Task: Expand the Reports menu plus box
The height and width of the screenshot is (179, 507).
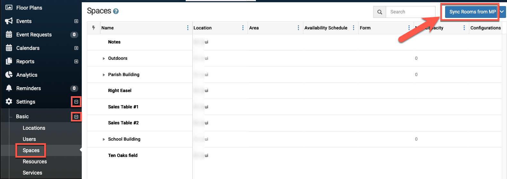Action: click(76, 61)
